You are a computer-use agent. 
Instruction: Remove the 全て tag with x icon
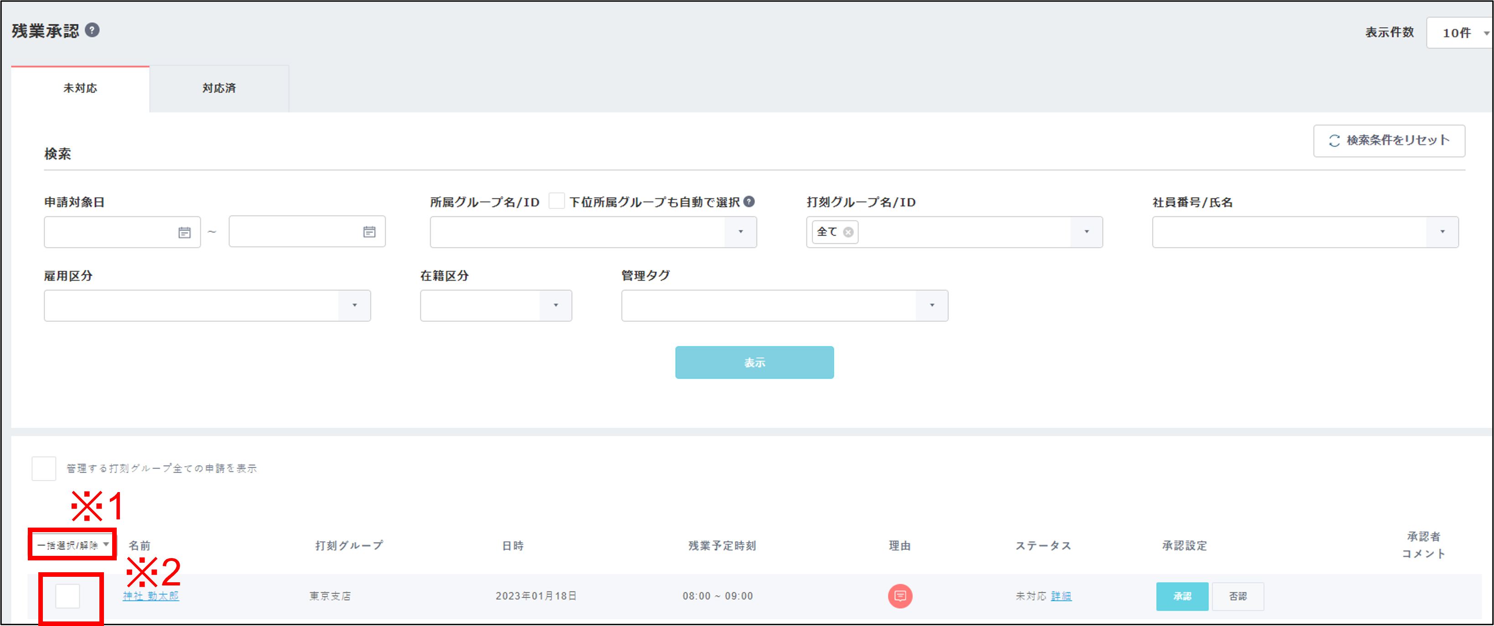click(x=848, y=232)
